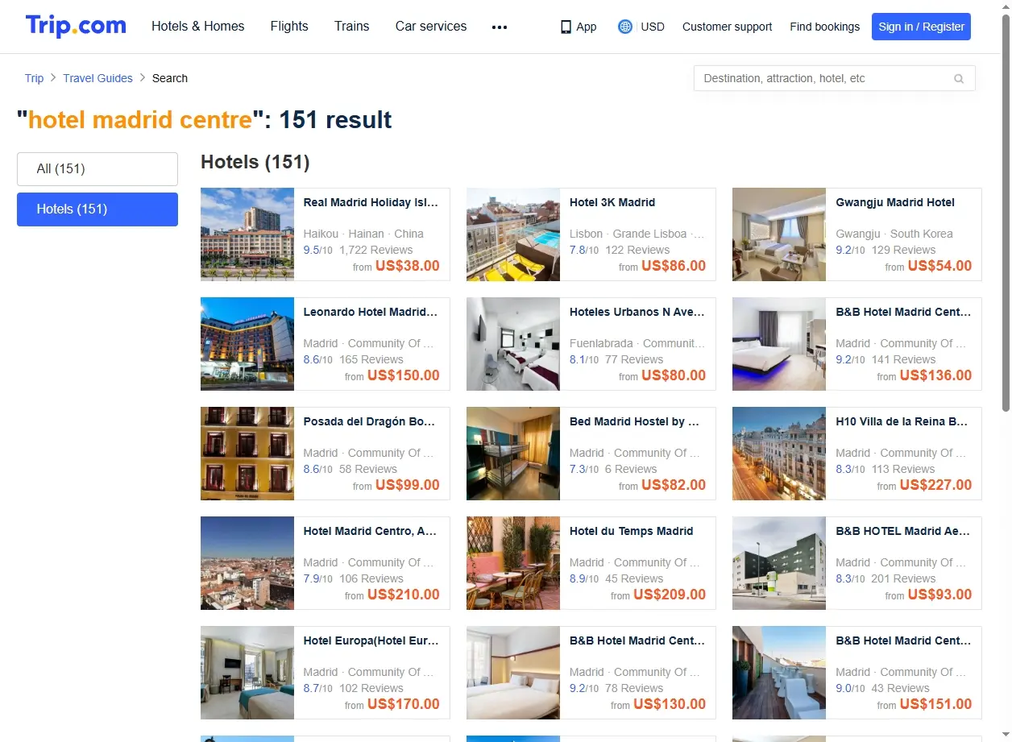Open Real Madrid Holiday Island hotel thumbnail
Screen dimensions: 1012x742
pos(247,234)
